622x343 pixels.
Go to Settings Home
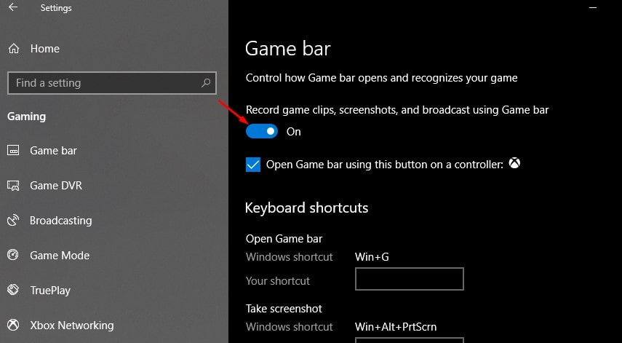pos(45,49)
